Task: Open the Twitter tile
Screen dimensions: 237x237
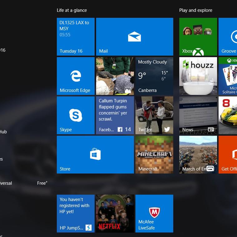Action: (x=154, y=115)
